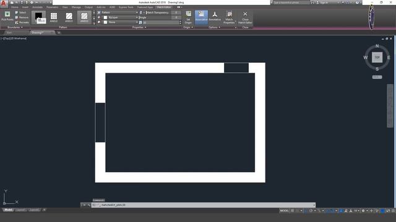Screen dimensions: 396x222
Task: Select the ANSI31 hatch pattern
Action: [x=69, y=17]
